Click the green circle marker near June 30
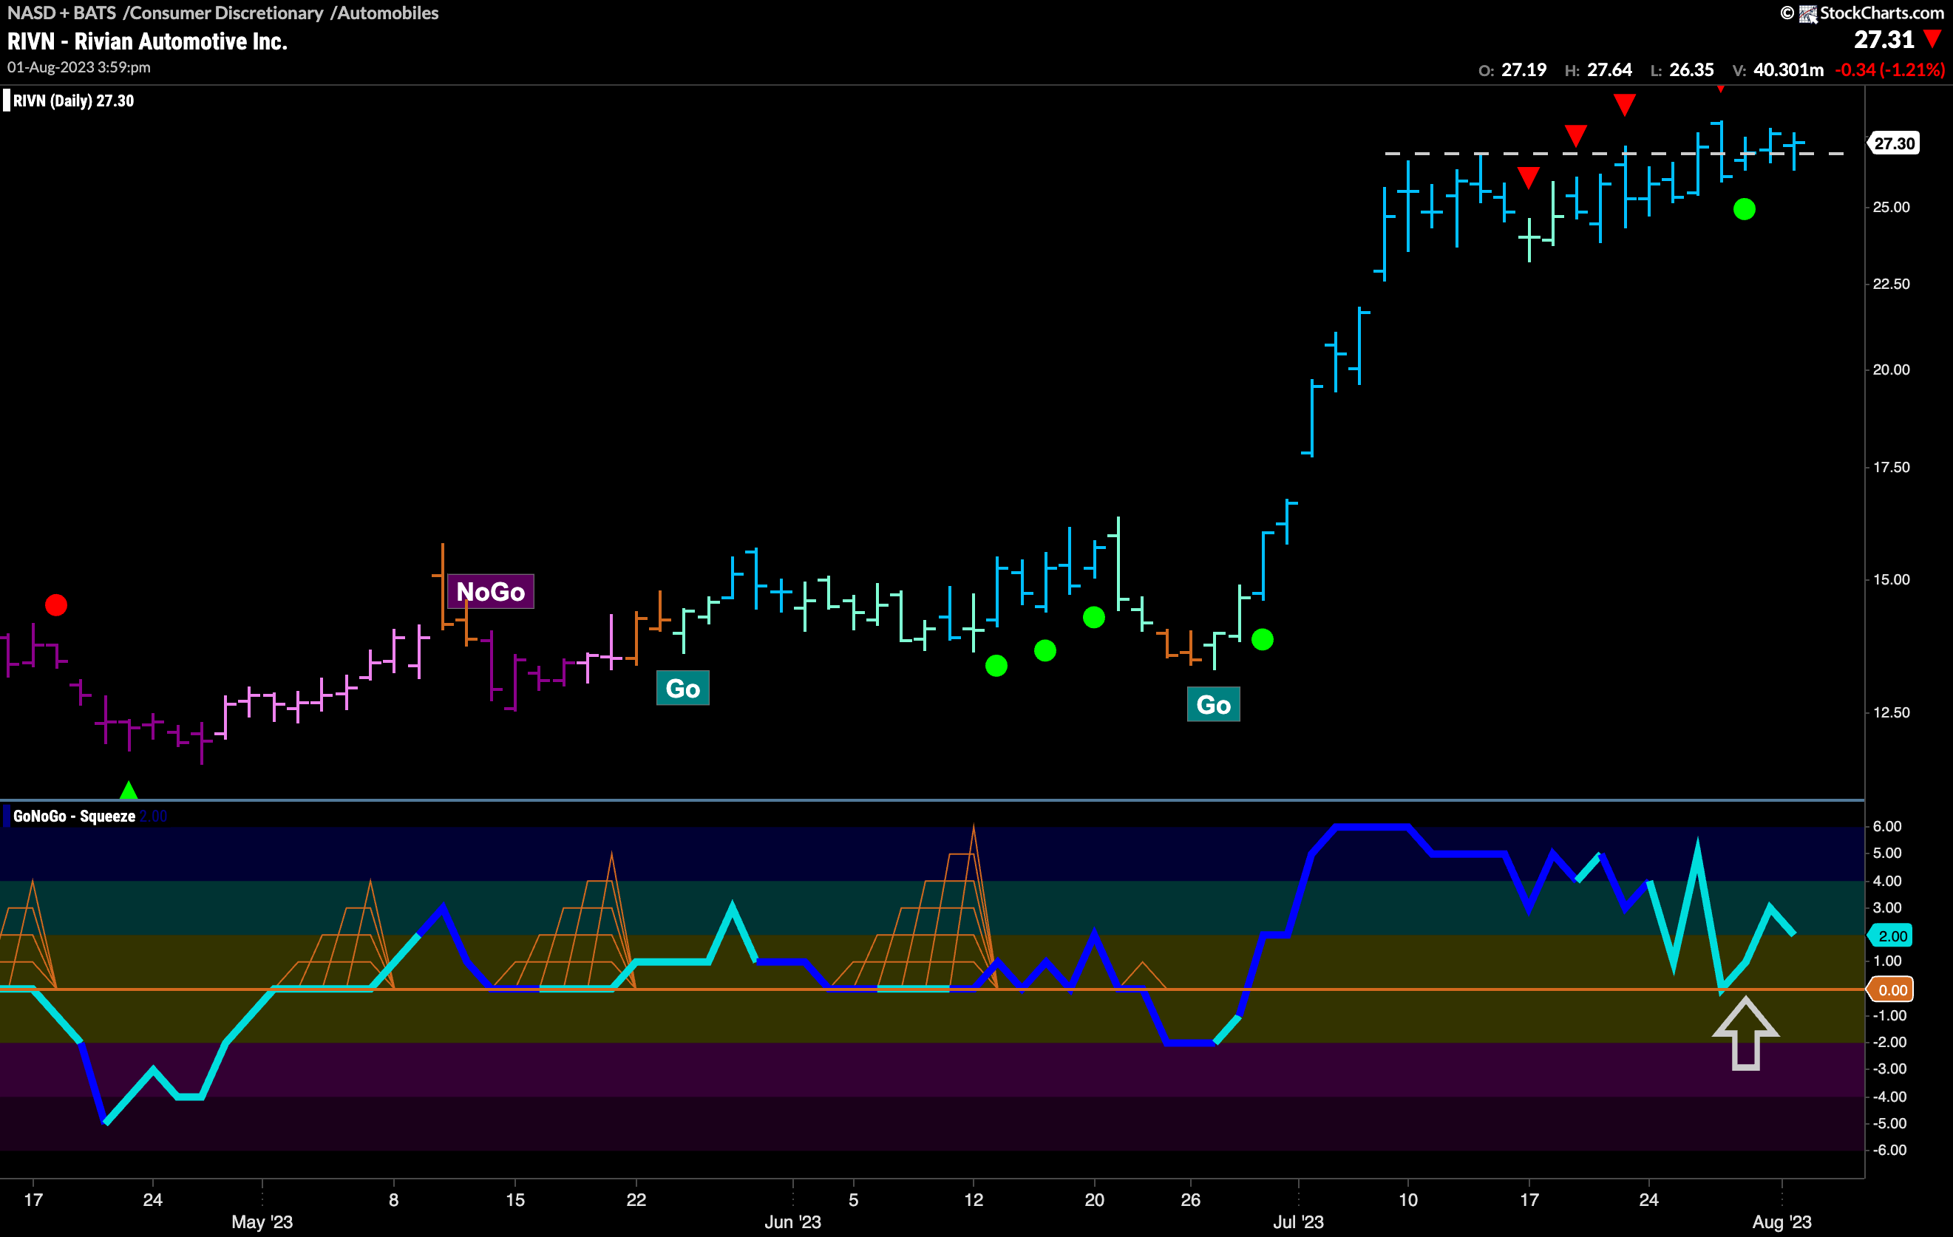The height and width of the screenshot is (1237, 1953). [1262, 640]
